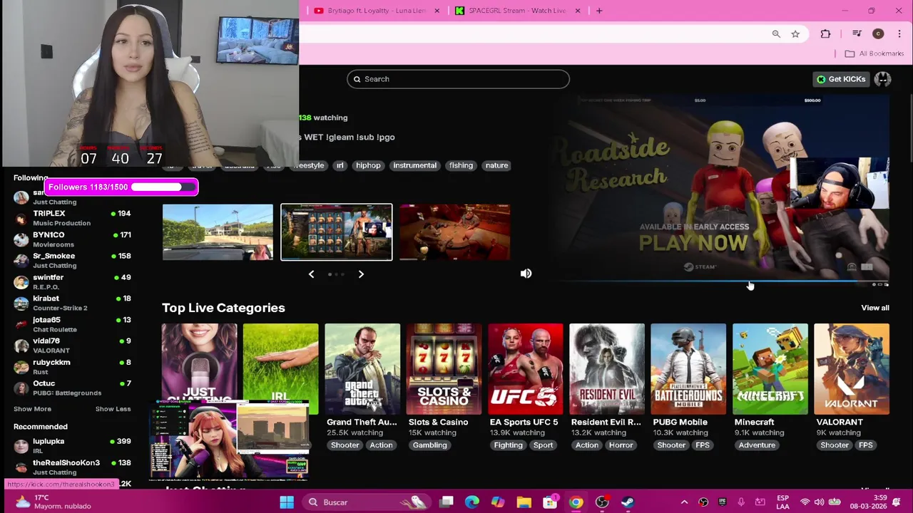This screenshot has width=913, height=513.
Task: Open the Chrome profile avatar
Action: tap(878, 33)
